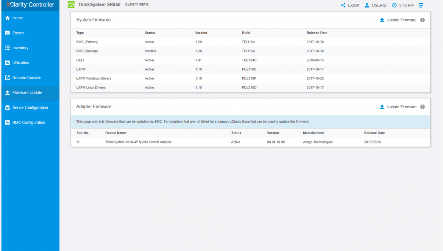Viewport: 443px width, 251px height.
Task: Click the date 2018-08-15
Action: [315, 60]
